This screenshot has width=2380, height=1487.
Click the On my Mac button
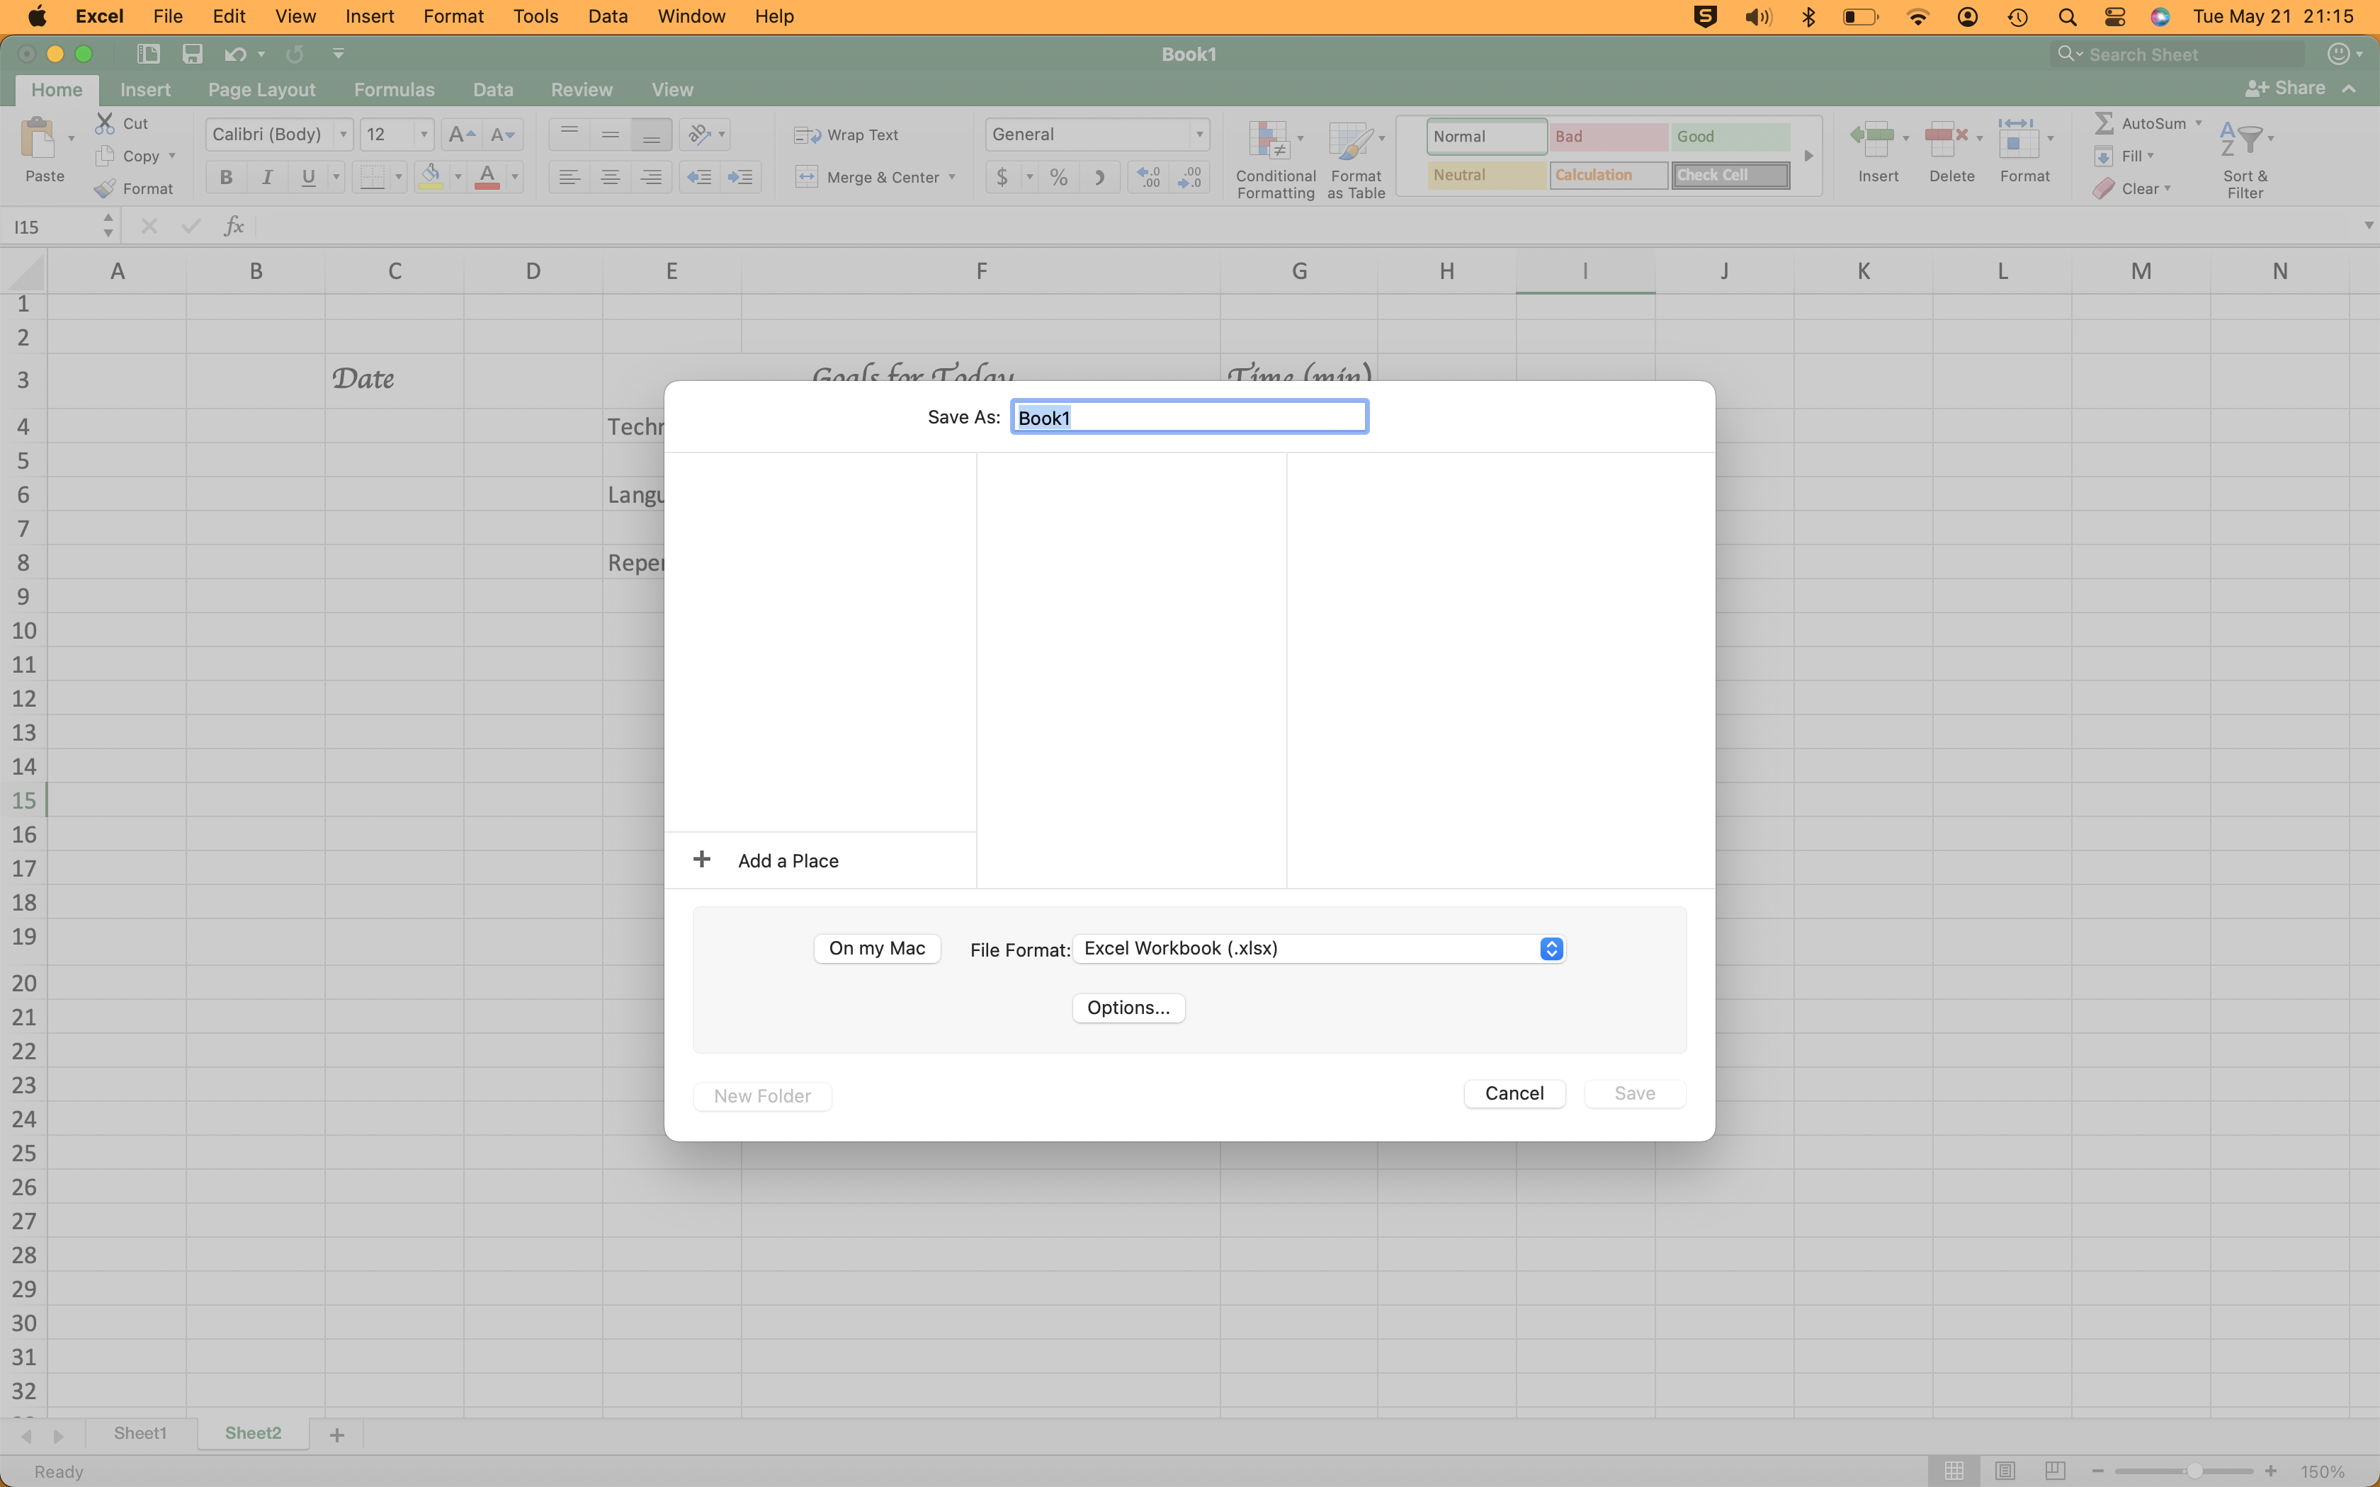(x=876, y=948)
